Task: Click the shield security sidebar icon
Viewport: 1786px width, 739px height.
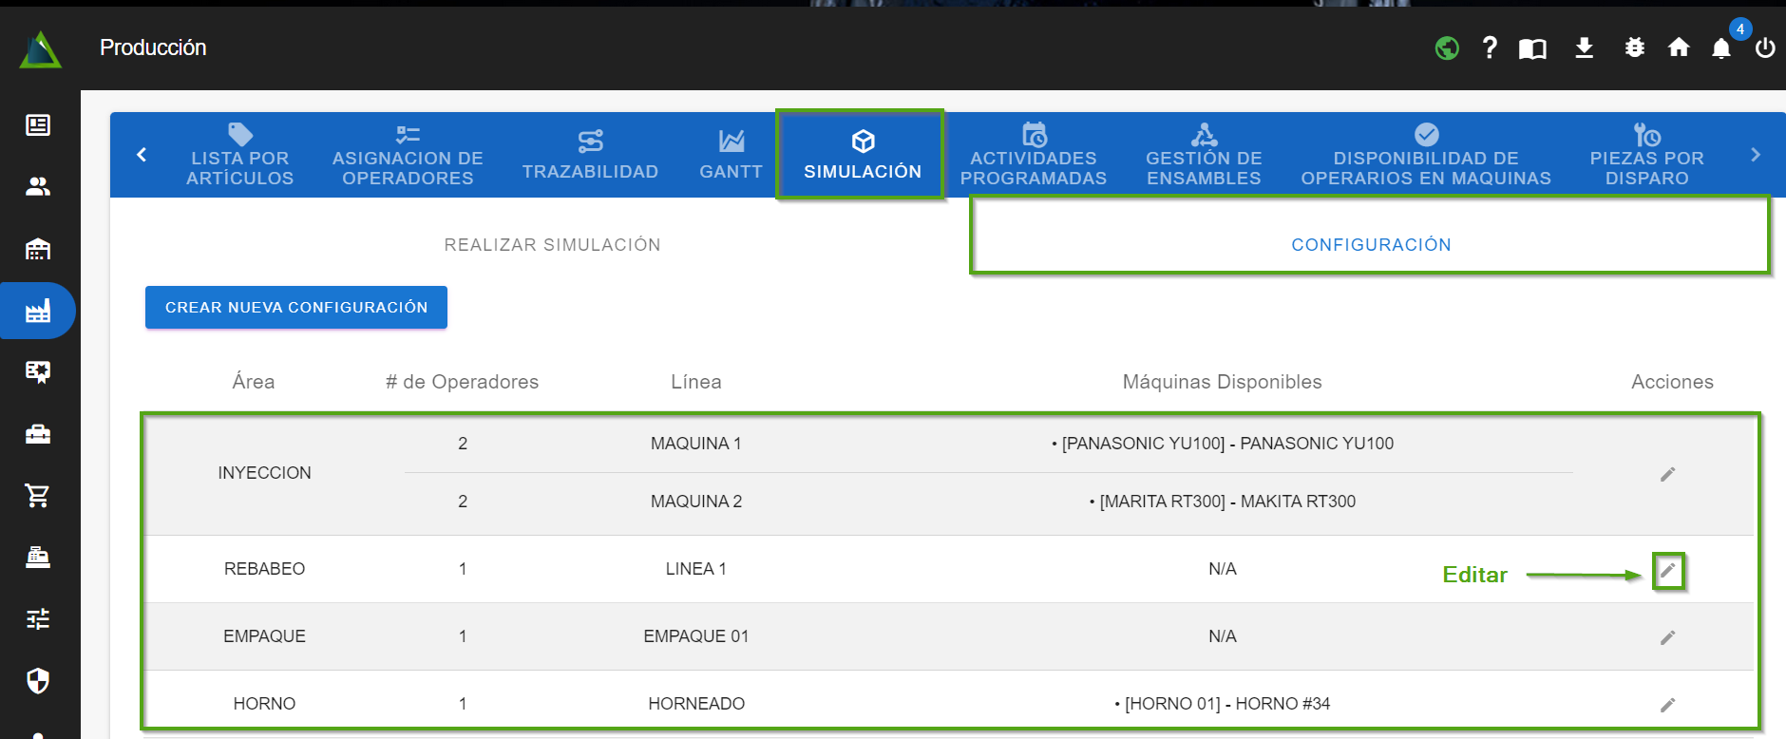Action: tap(38, 680)
